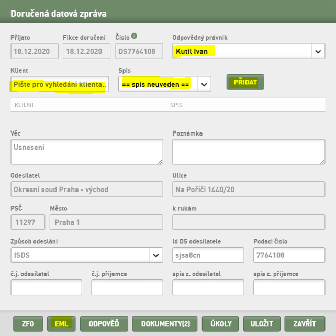Image resolution: width=336 pixels, height=336 pixels.
Task: Click the resize handle of Poznámka textarea
Action: pos(322,162)
